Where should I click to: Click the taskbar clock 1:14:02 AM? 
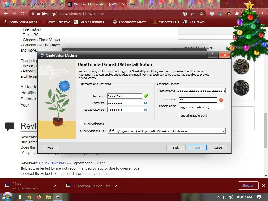244,197
